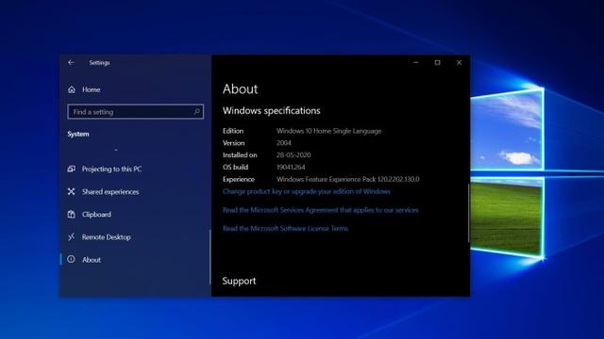604x339 pixels.
Task: Click the Version label
Action: (233, 143)
